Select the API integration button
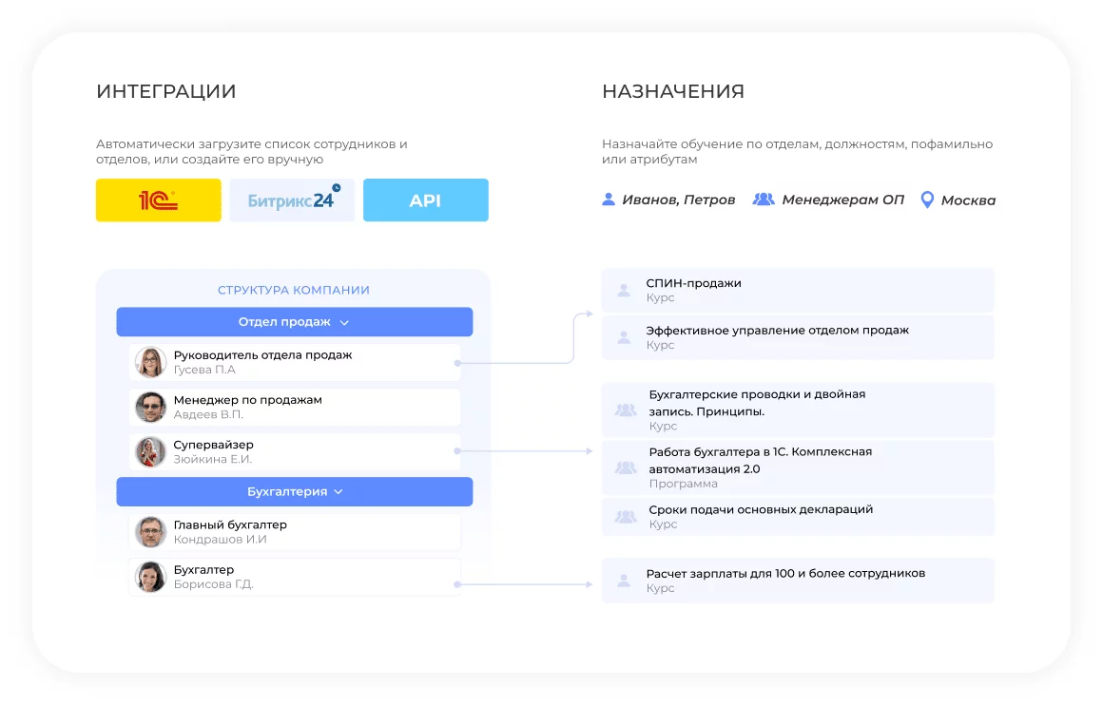Screen dimensions: 1103x705 point(425,200)
